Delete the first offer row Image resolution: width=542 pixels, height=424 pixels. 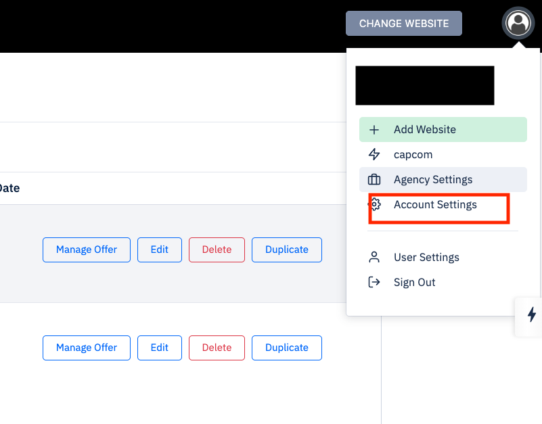pyautogui.click(x=217, y=250)
